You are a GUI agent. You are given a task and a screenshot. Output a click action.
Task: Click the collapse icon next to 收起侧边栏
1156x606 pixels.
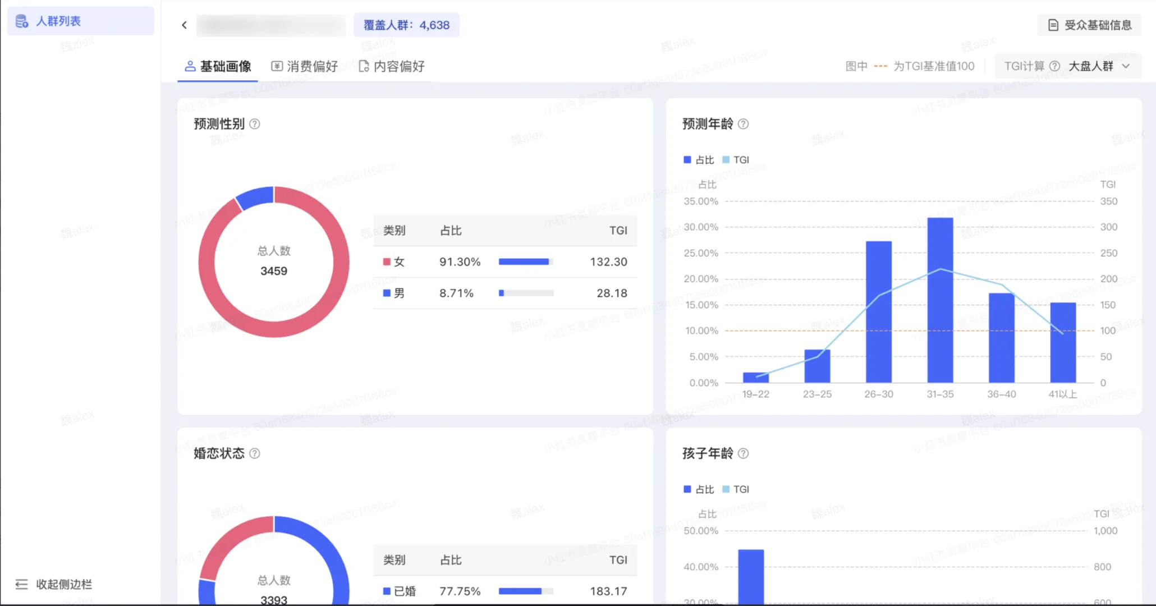21,584
